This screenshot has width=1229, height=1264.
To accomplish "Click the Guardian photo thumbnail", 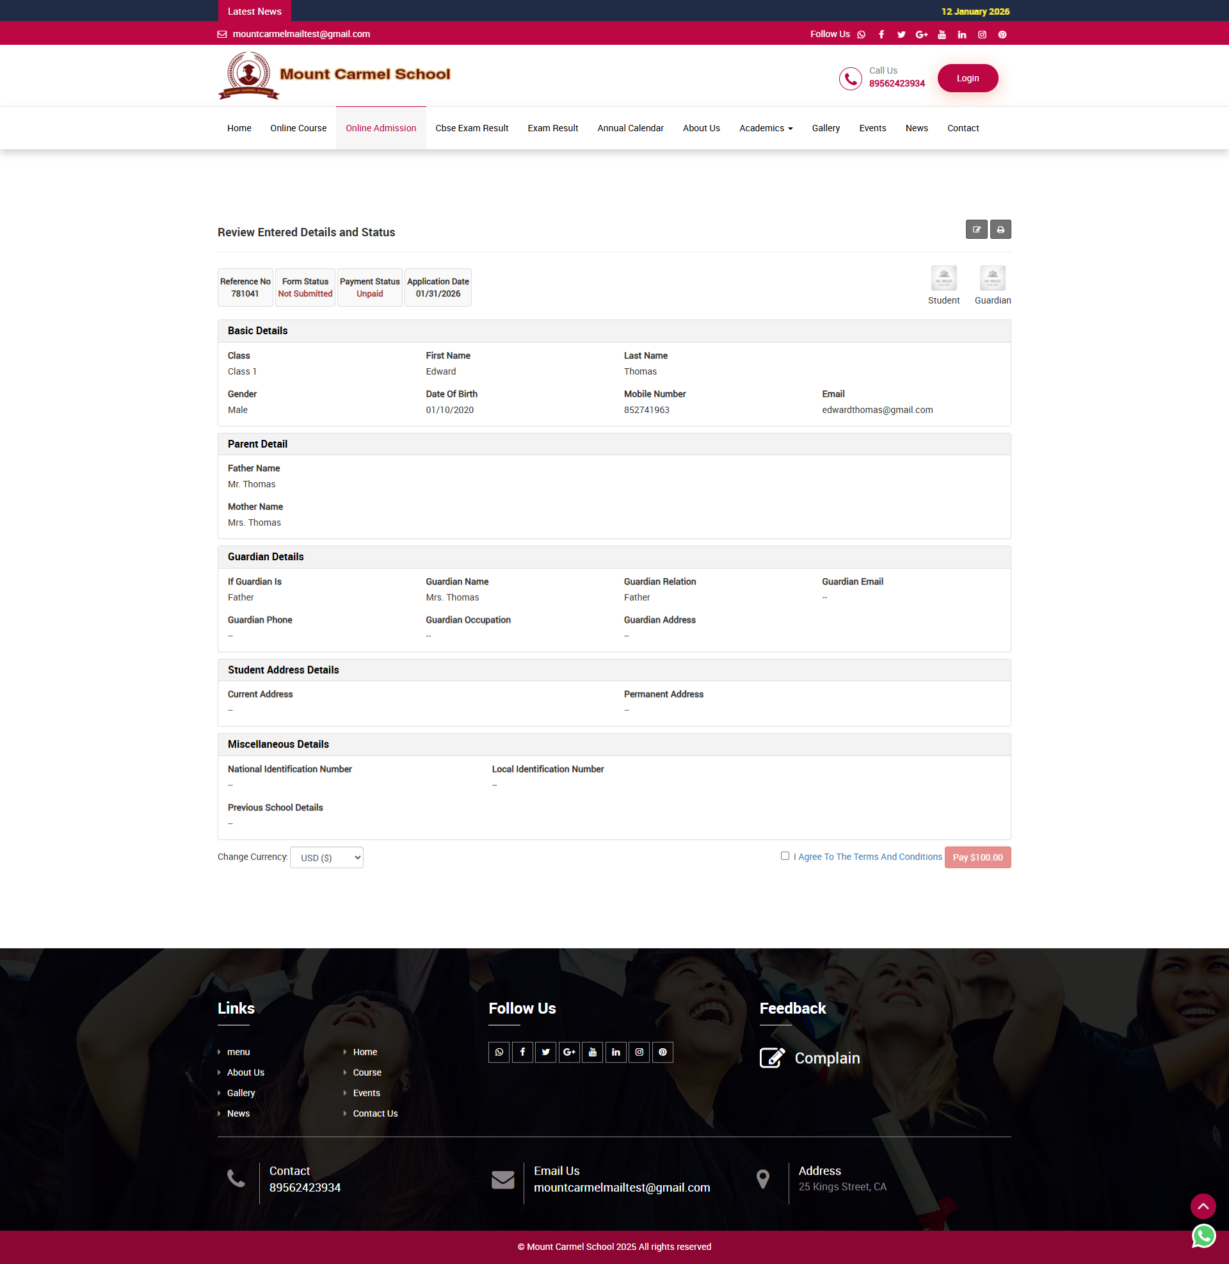I will (x=992, y=278).
